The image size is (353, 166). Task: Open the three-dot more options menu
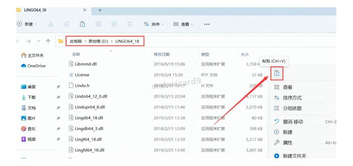tap(207, 24)
